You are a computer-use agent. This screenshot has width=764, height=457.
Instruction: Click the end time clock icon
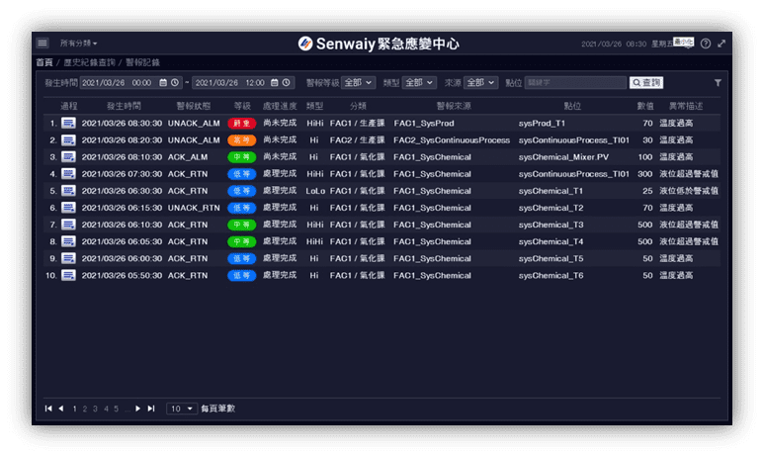coord(288,83)
